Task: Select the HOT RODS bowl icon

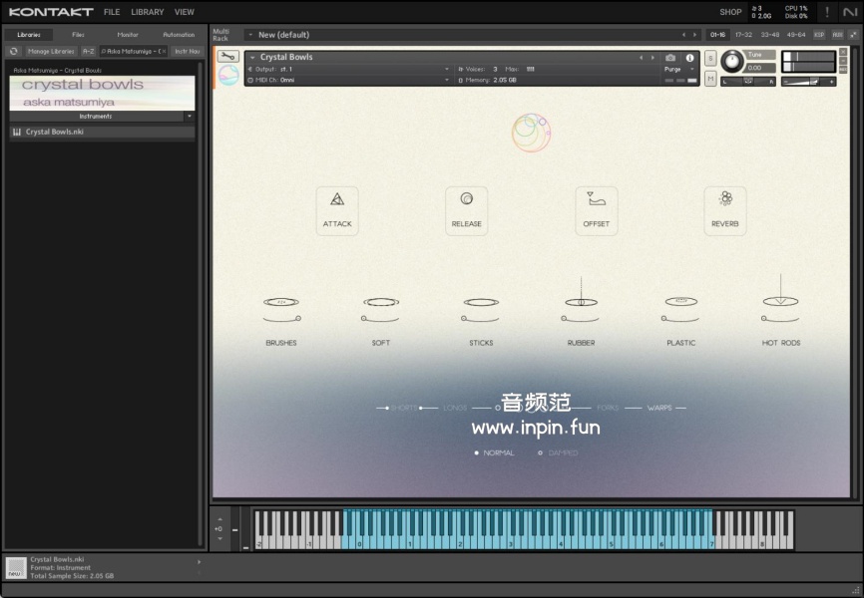Action: coord(781,300)
